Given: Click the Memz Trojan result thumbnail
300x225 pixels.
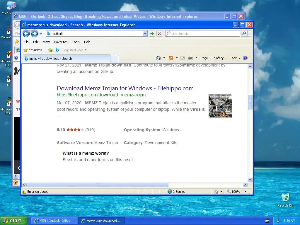Looking at the screenshot, I should pos(220,105).
